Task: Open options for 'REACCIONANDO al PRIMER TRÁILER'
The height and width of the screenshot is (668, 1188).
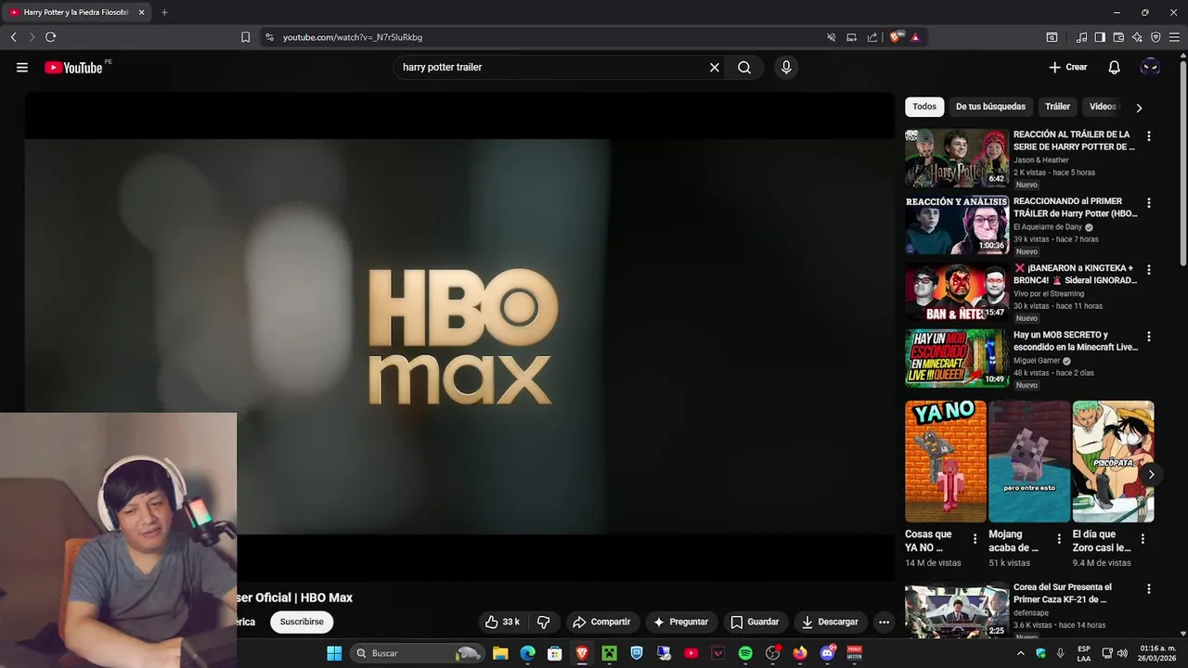Action: pos(1149,203)
